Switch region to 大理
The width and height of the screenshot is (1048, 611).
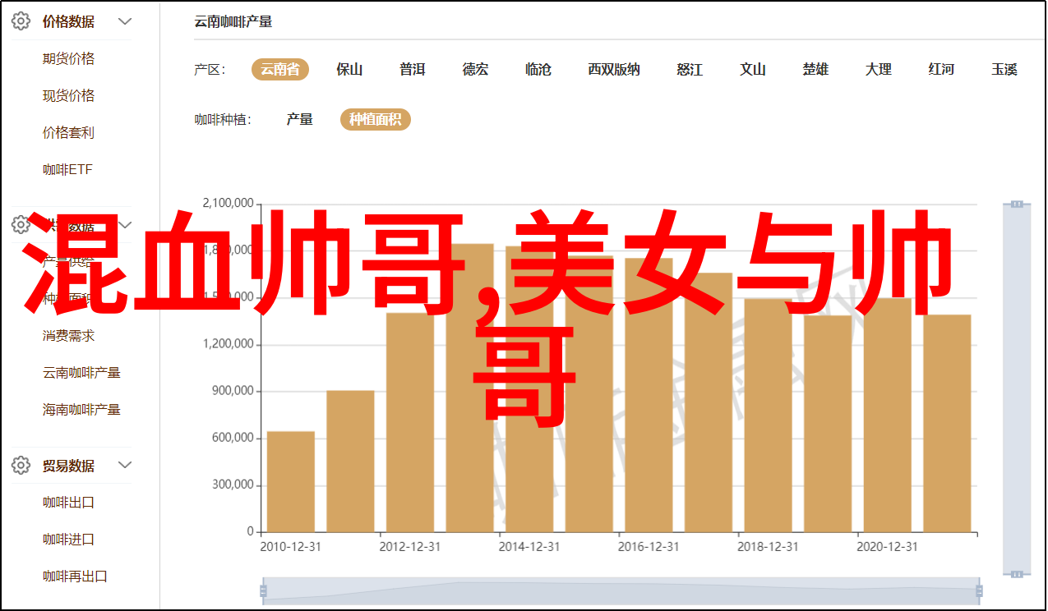pyautogui.click(x=879, y=70)
